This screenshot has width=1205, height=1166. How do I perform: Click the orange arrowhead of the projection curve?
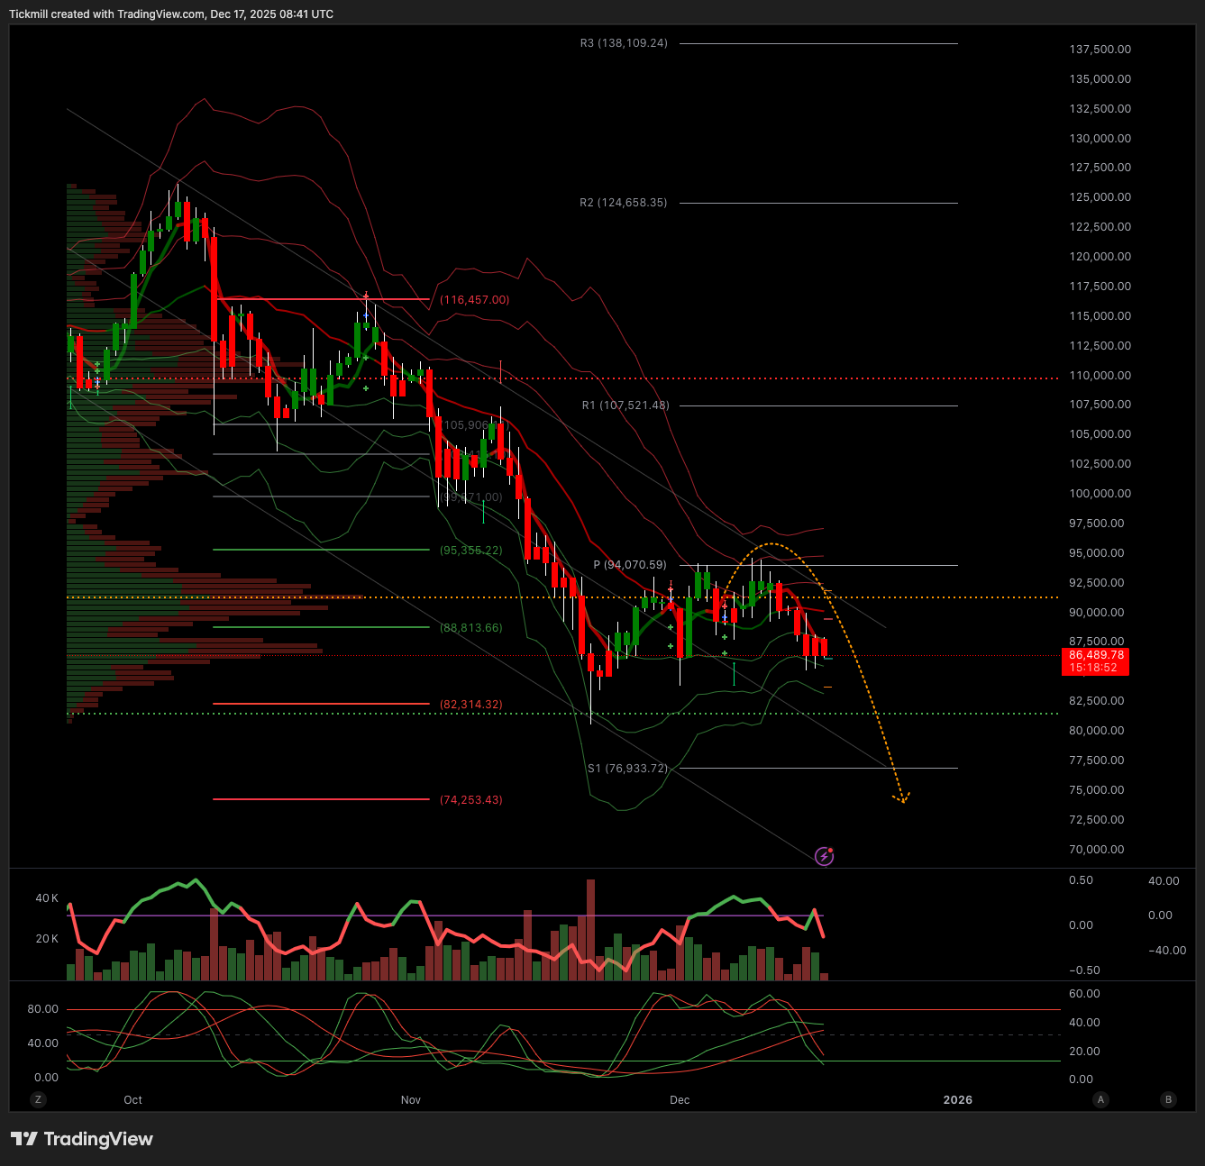pyautogui.click(x=901, y=797)
